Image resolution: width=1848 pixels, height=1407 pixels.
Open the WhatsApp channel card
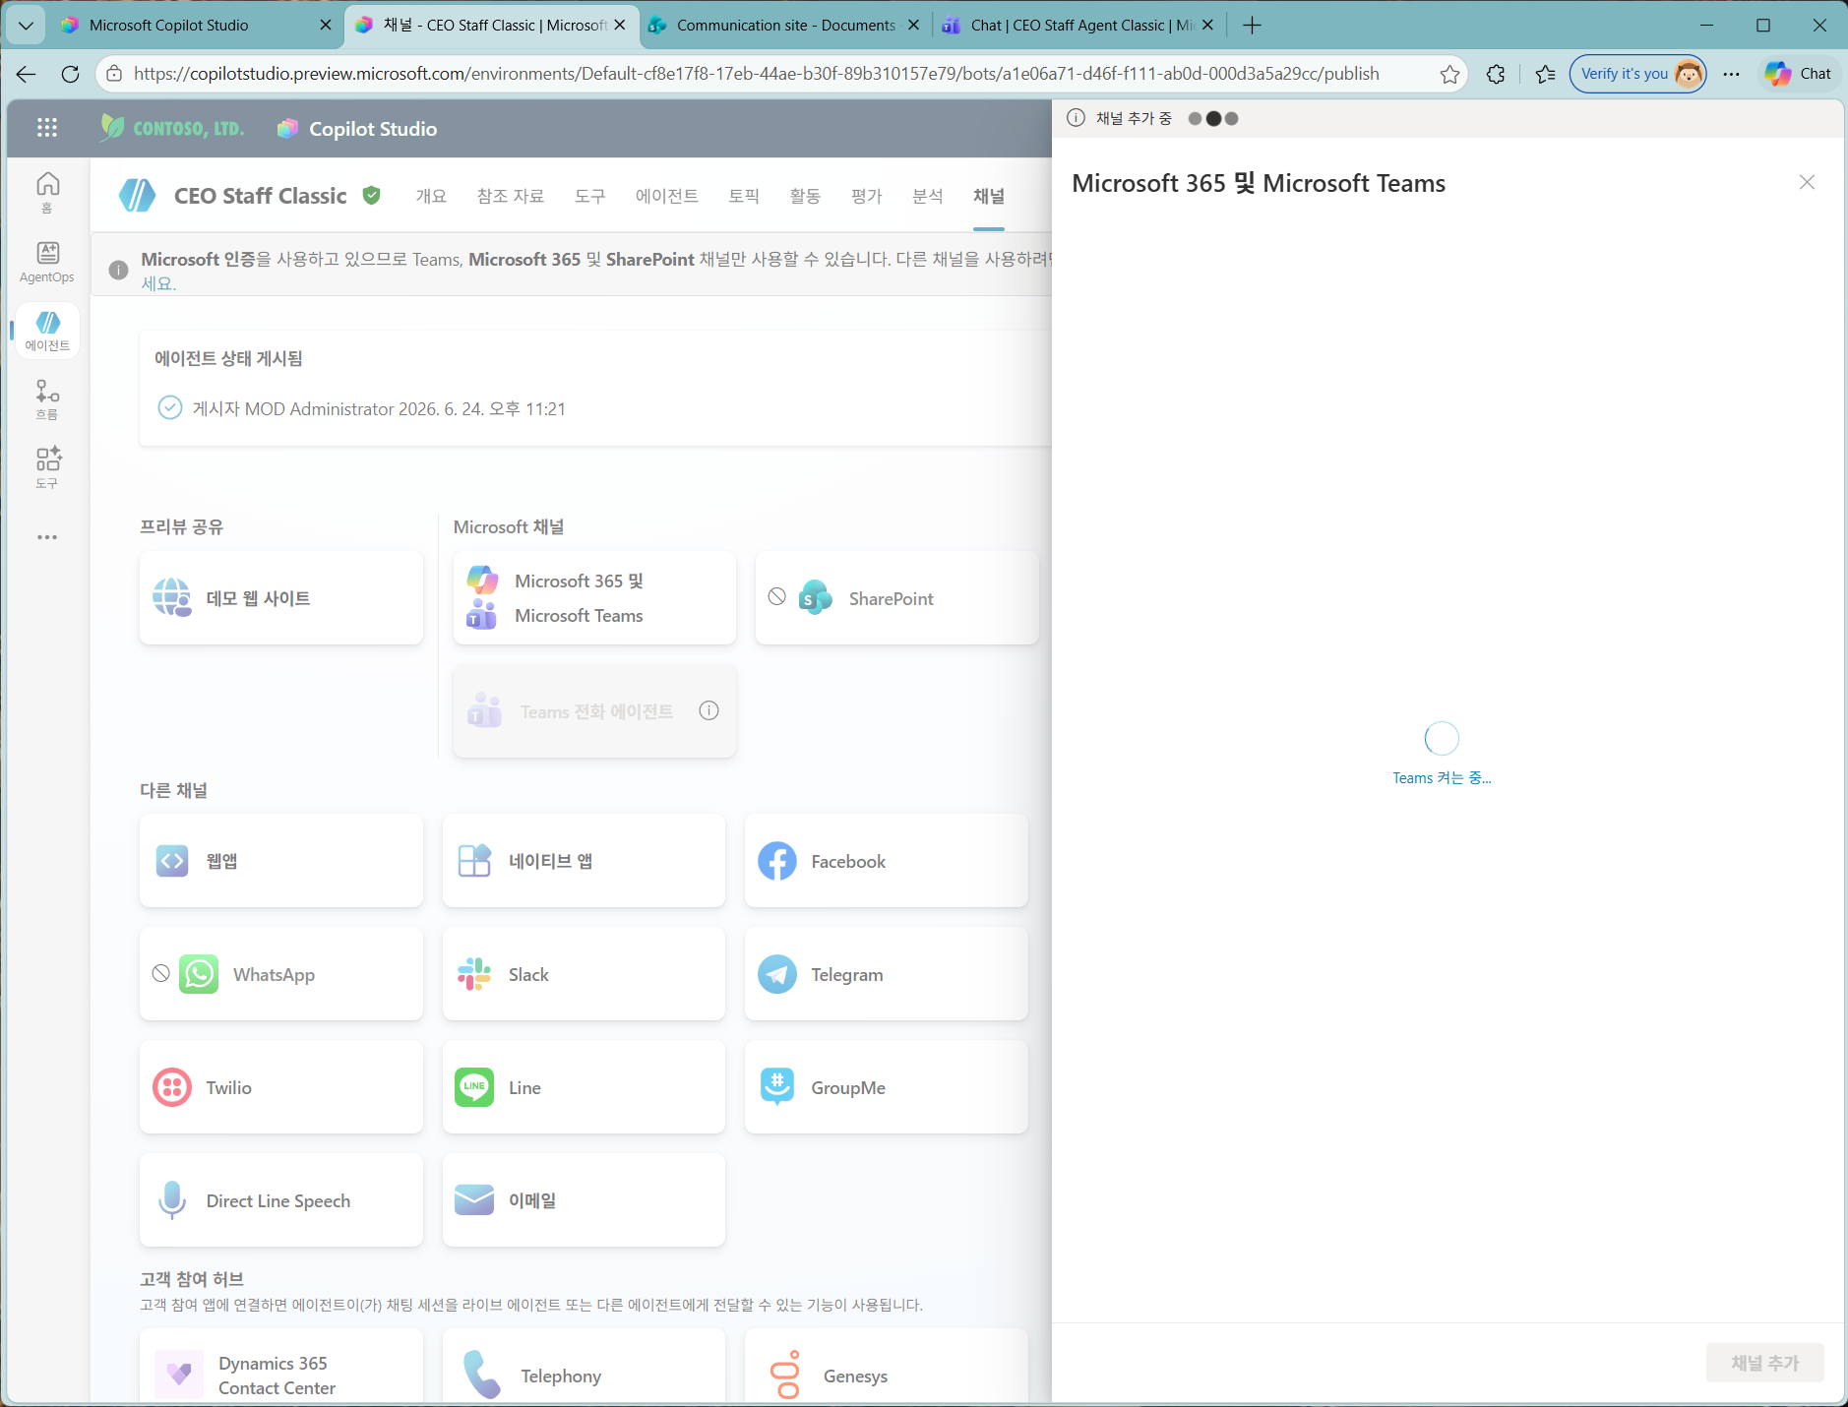281,974
